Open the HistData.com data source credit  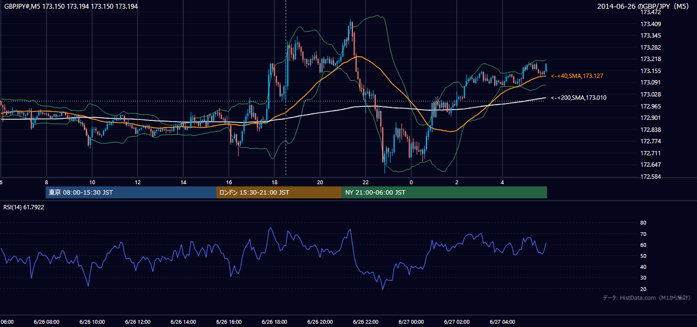[646, 298]
